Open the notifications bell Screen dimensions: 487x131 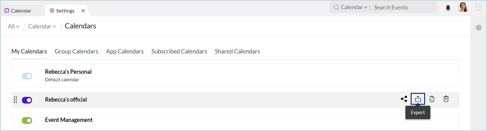(x=448, y=8)
